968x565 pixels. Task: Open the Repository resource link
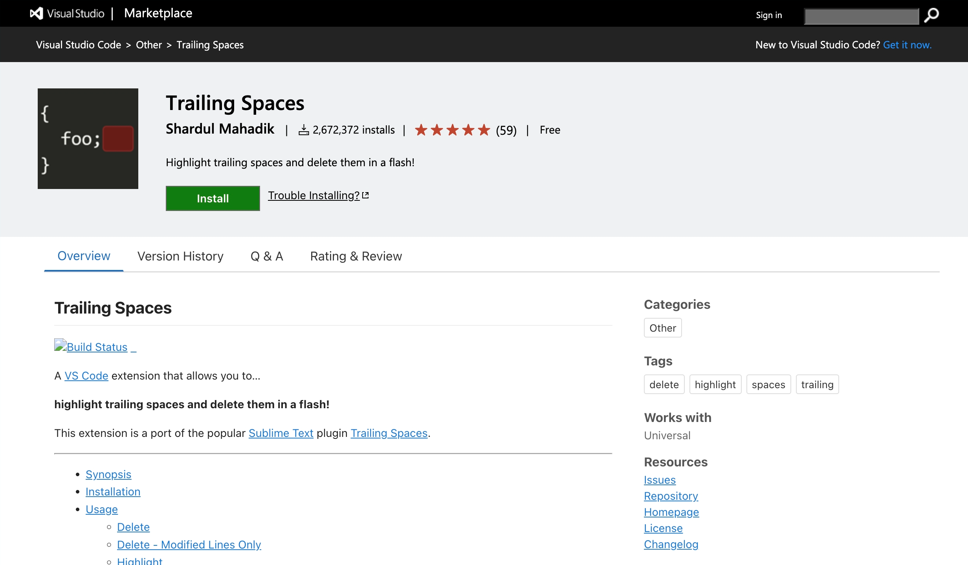[671, 496]
